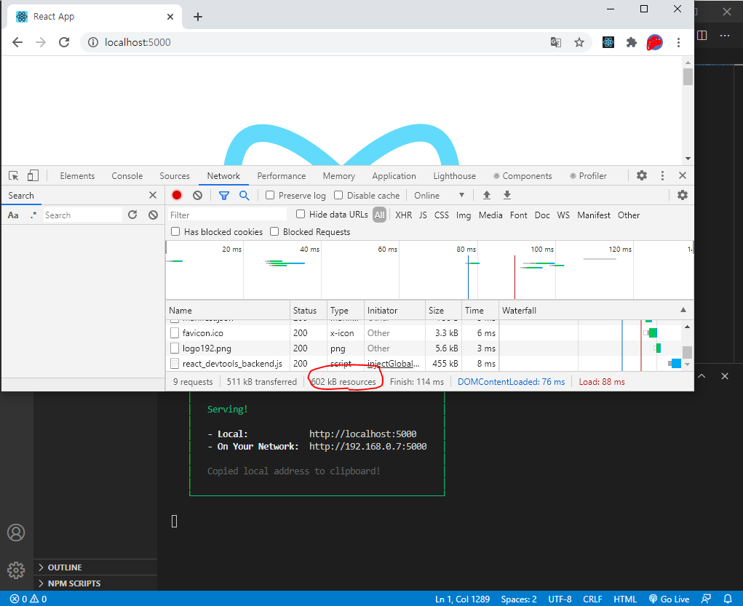Filter requests by XHR
Viewport: 743px width, 606px height.
click(404, 215)
